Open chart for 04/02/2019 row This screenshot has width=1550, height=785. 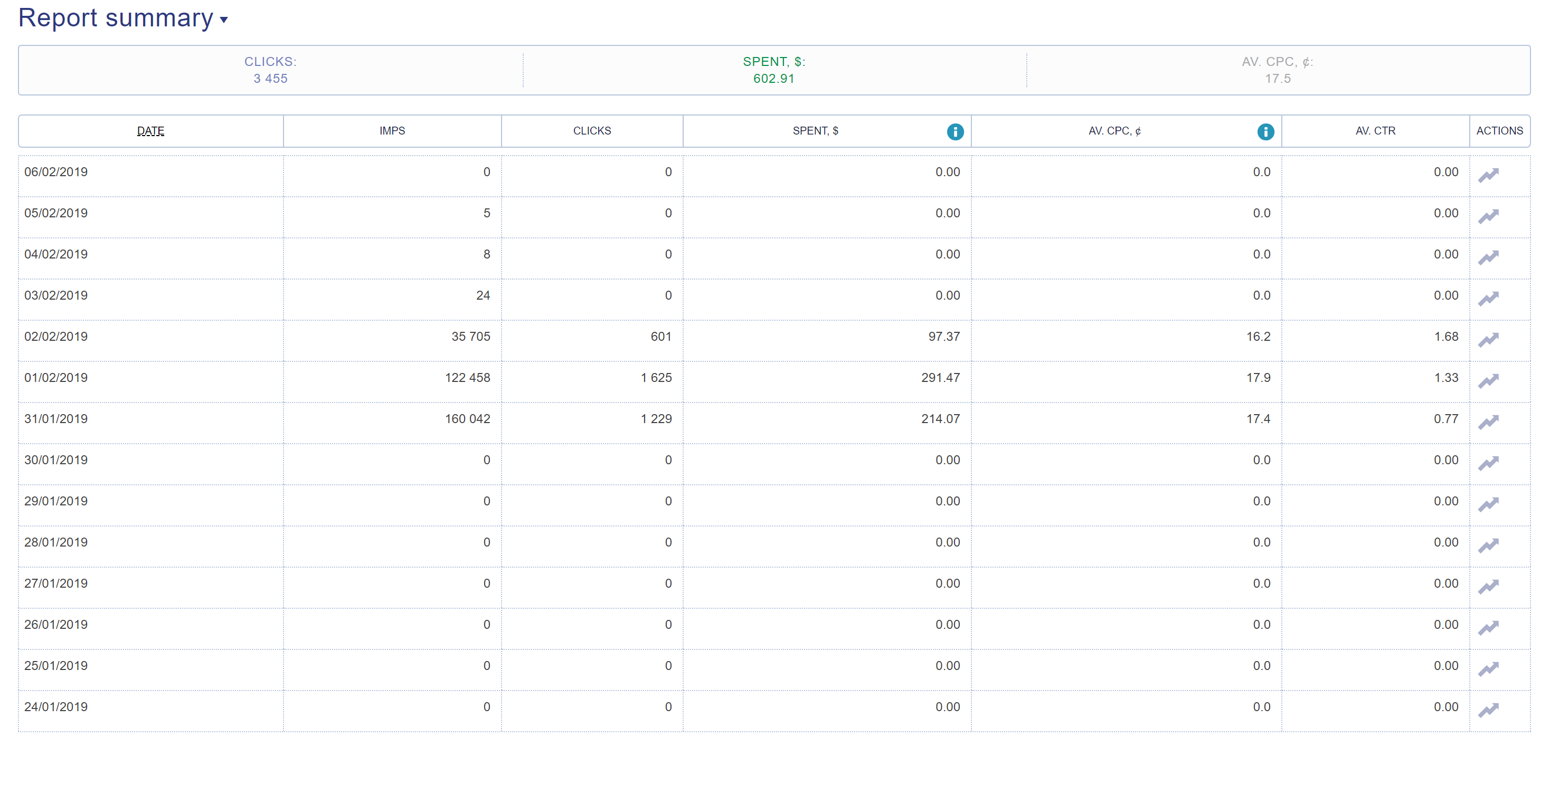pos(1488,257)
